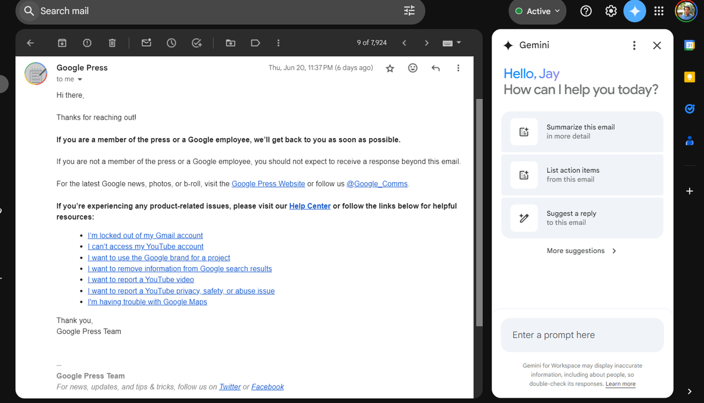Snooze this email
This screenshot has width=704, height=403.
click(171, 42)
